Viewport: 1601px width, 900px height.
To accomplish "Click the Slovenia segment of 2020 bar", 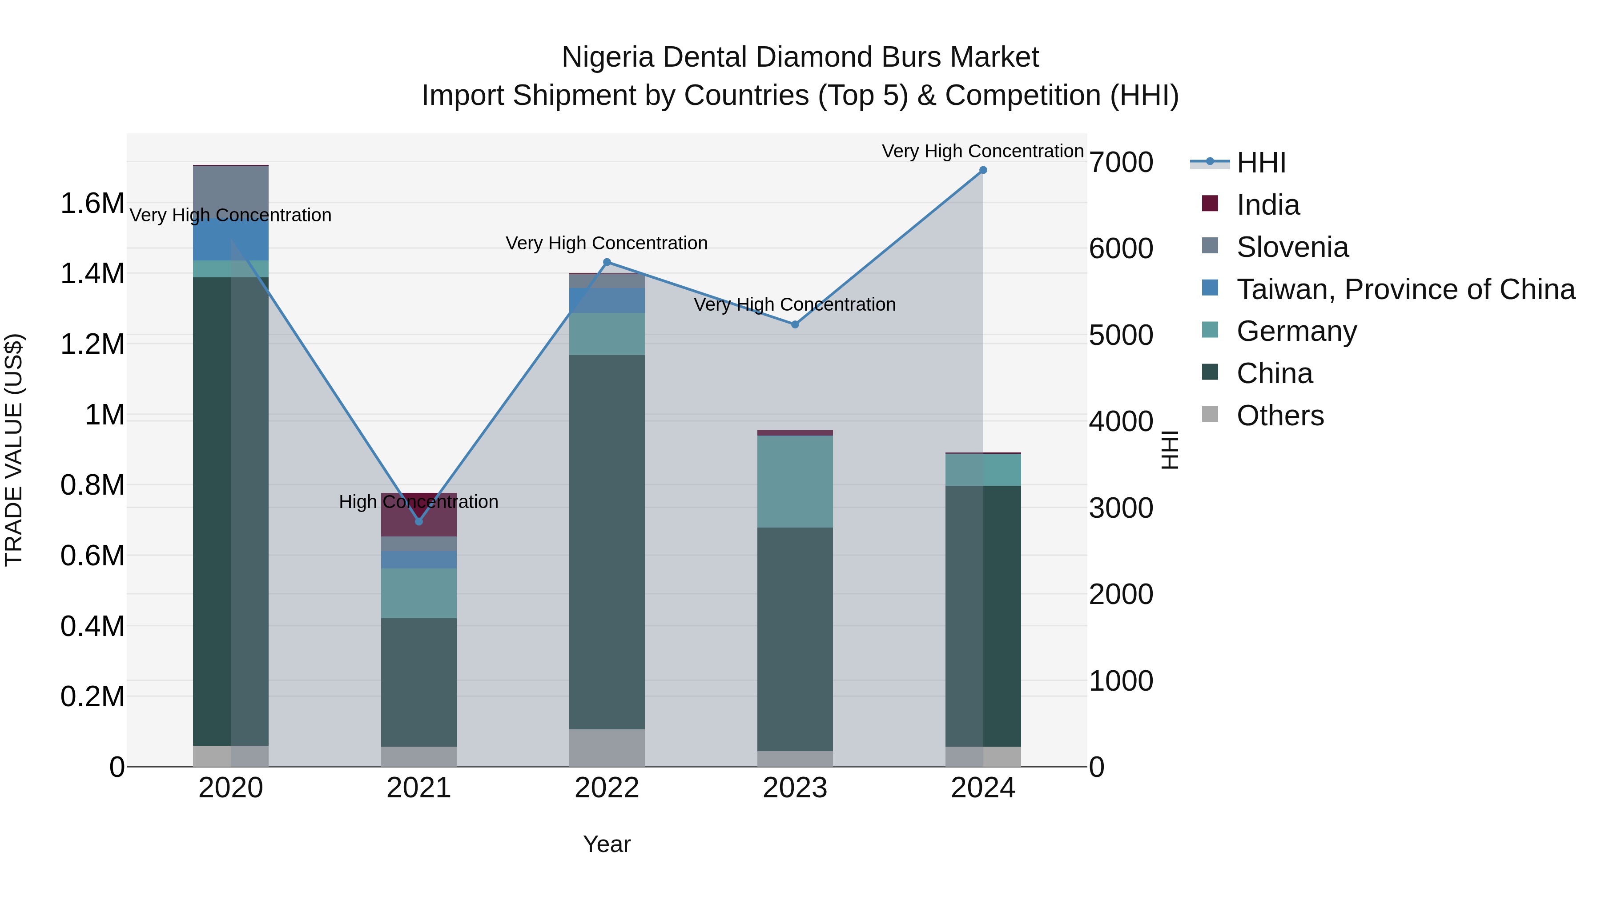I will pyautogui.click(x=231, y=192).
